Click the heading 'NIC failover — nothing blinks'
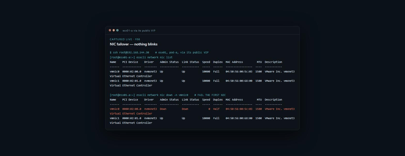Screen dimensions: 405x156 [134, 44]
